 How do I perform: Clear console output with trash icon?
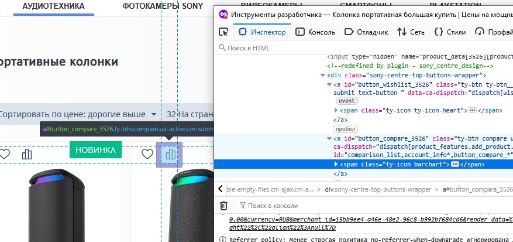tap(223, 206)
